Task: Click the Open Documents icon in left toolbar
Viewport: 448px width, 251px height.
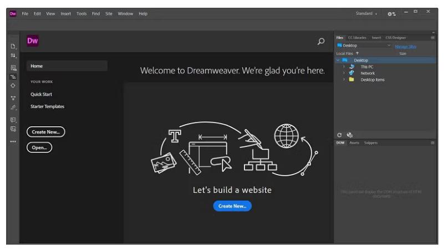Action: pos(13,47)
